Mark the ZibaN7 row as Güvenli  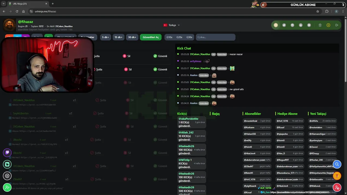pyautogui.click(x=160, y=179)
